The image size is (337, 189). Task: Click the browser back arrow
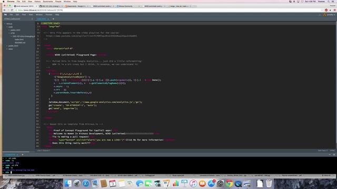pos(5,10)
